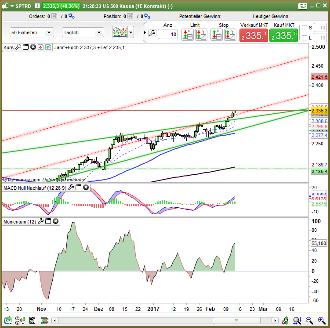330x328 pixels.
Task: Click the first Limit order icon
Action: (x=188, y=35)
